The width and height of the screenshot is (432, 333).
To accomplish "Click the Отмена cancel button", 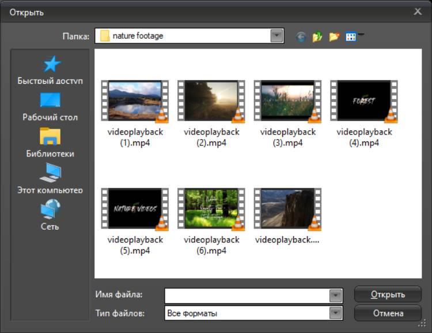I will click(387, 313).
